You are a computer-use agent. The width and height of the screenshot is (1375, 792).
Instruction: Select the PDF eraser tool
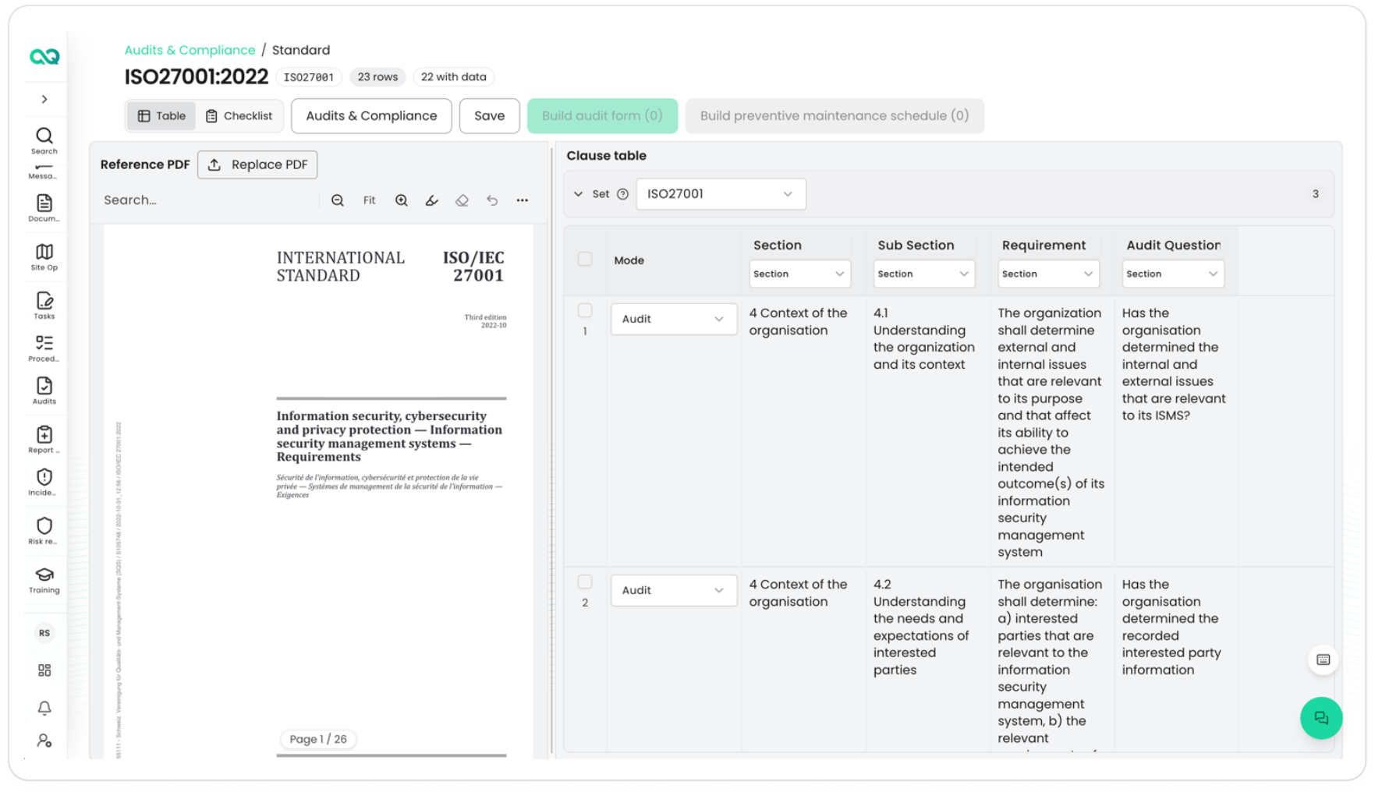[462, 200]
